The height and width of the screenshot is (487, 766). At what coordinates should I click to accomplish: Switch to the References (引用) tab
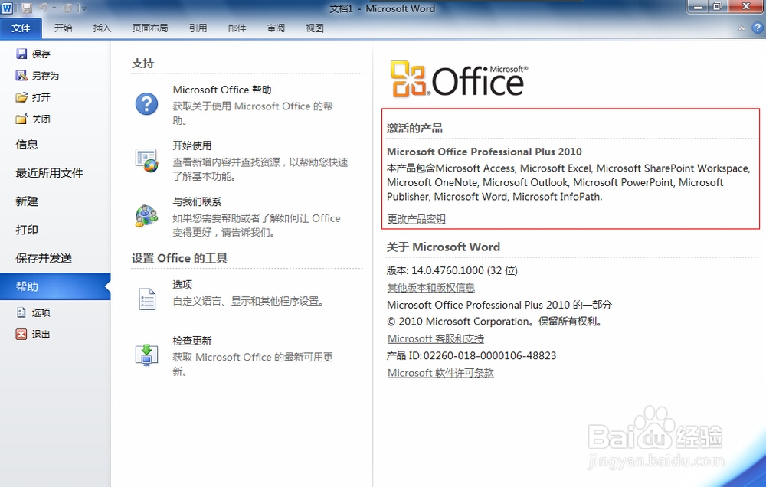tap(198, 28)
